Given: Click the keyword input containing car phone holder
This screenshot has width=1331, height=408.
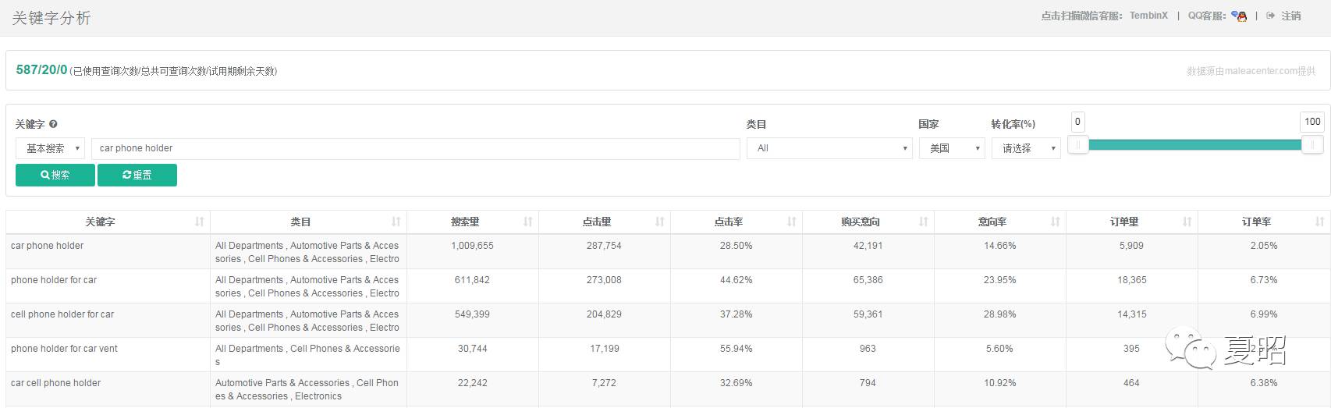Looking at the screenshot, I should (x=415, y=148).
